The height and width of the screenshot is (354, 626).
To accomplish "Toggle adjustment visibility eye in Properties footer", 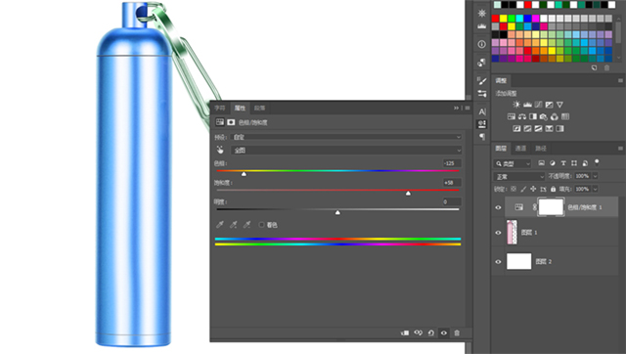I will point(443,332).
